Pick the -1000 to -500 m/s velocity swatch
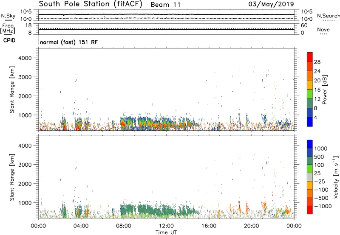 [310, 201]
